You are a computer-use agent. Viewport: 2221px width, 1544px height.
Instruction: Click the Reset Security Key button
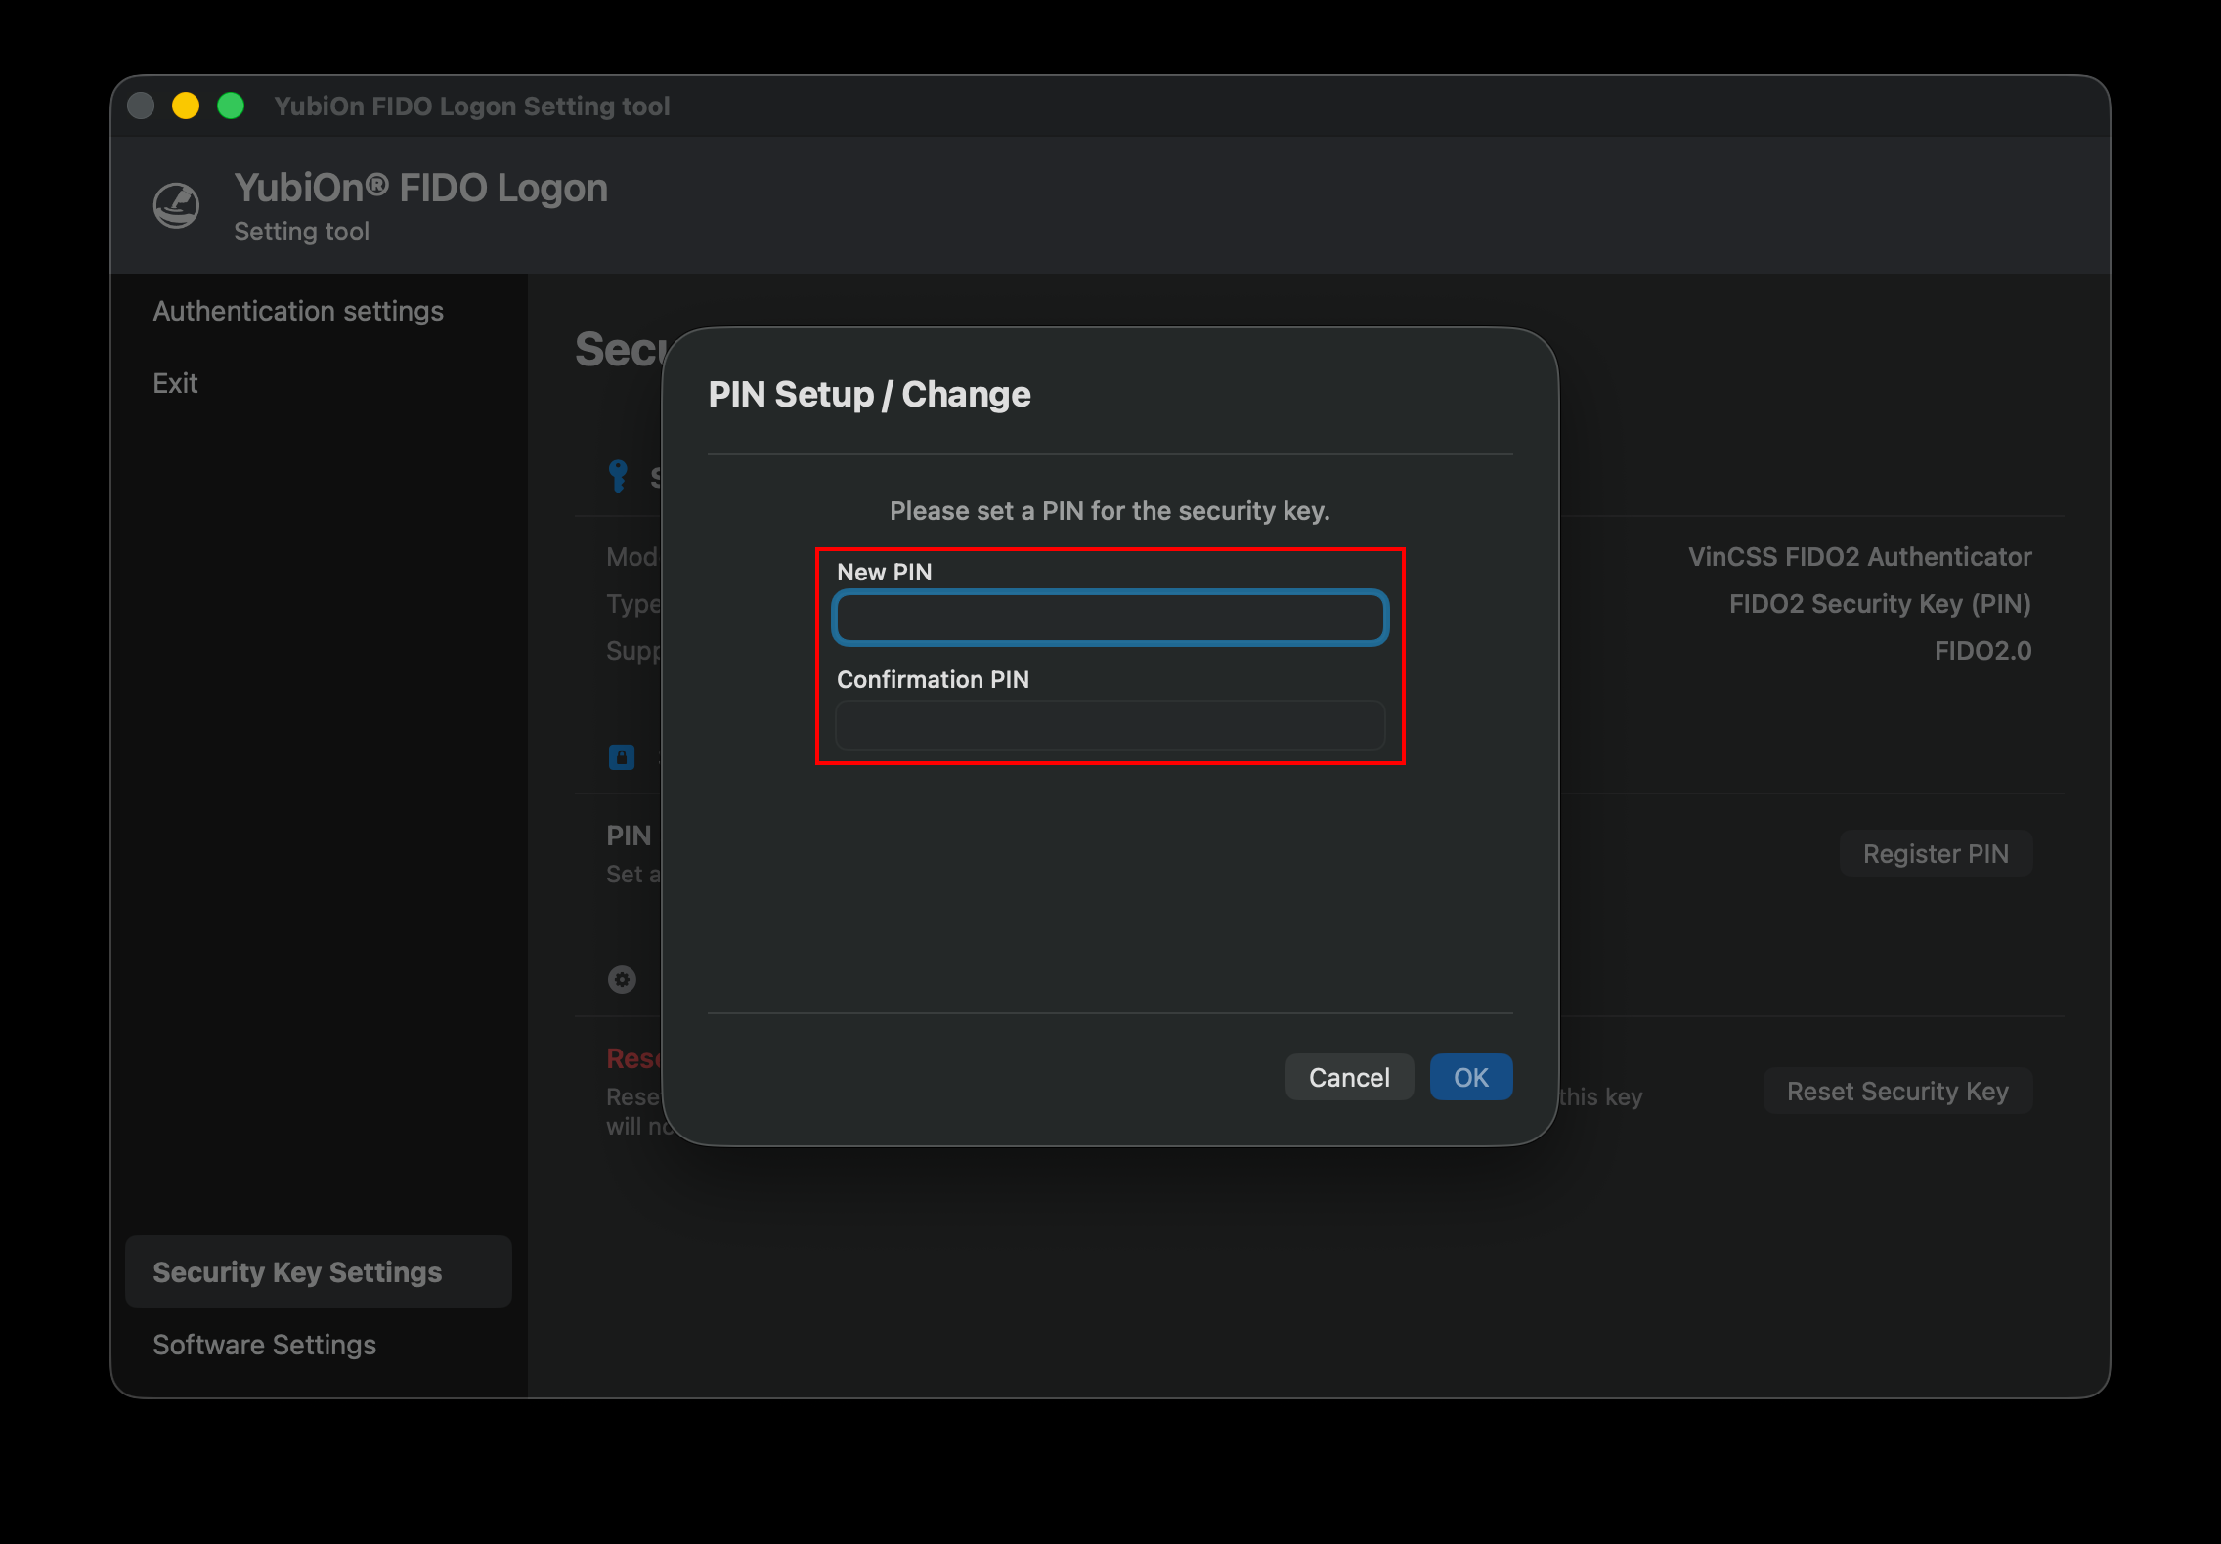tap(1897, 1091)
